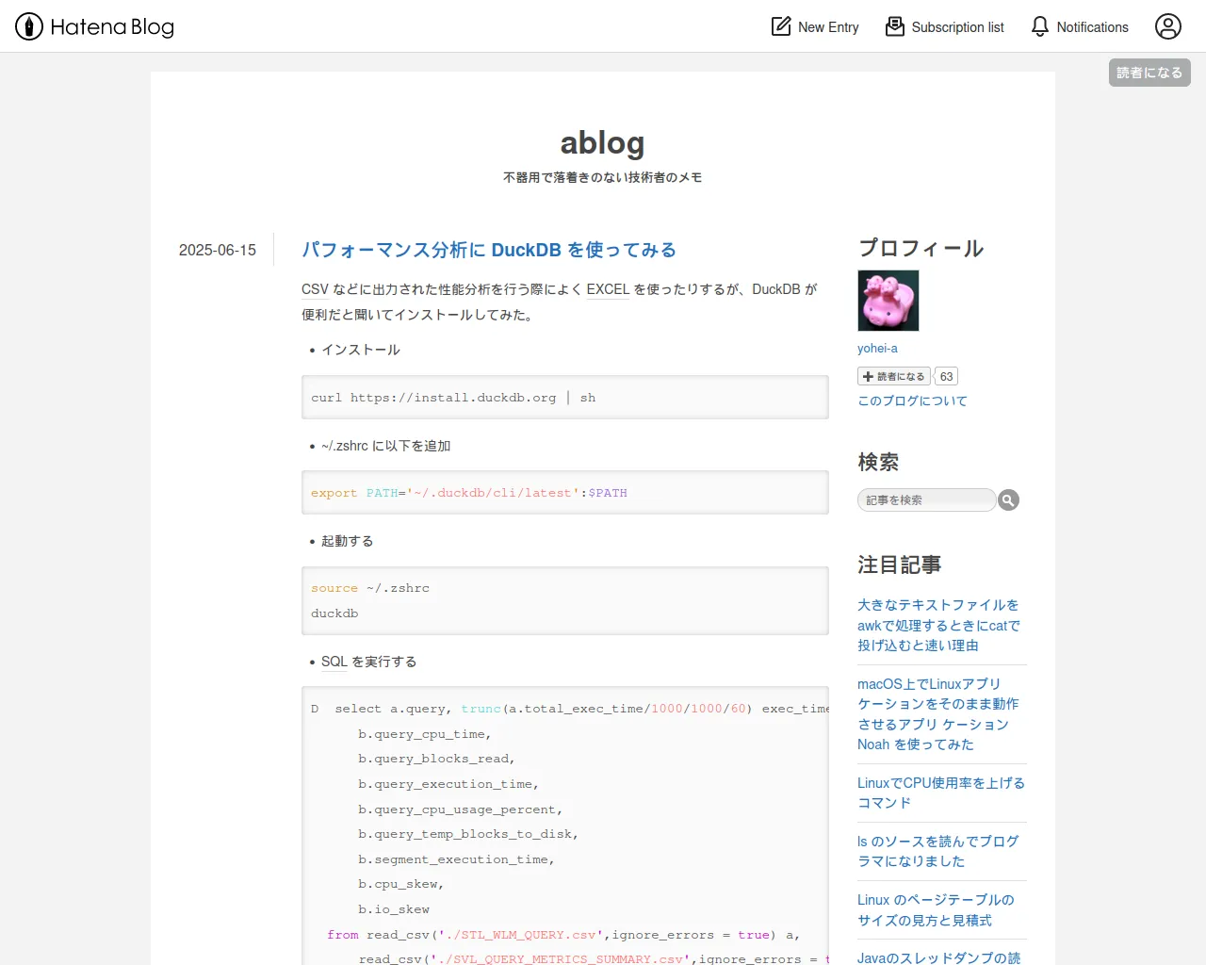Click the grey 読者になる button at top right
The height and width of the screenshot is (965, 1206).
point(1149,73)
